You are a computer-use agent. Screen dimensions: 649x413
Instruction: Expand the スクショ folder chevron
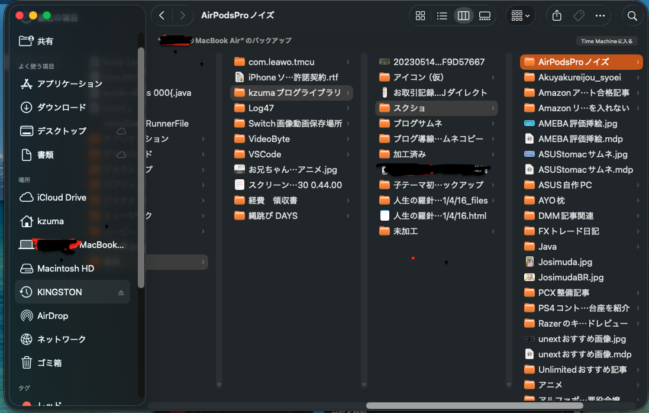tap(493, 108)
